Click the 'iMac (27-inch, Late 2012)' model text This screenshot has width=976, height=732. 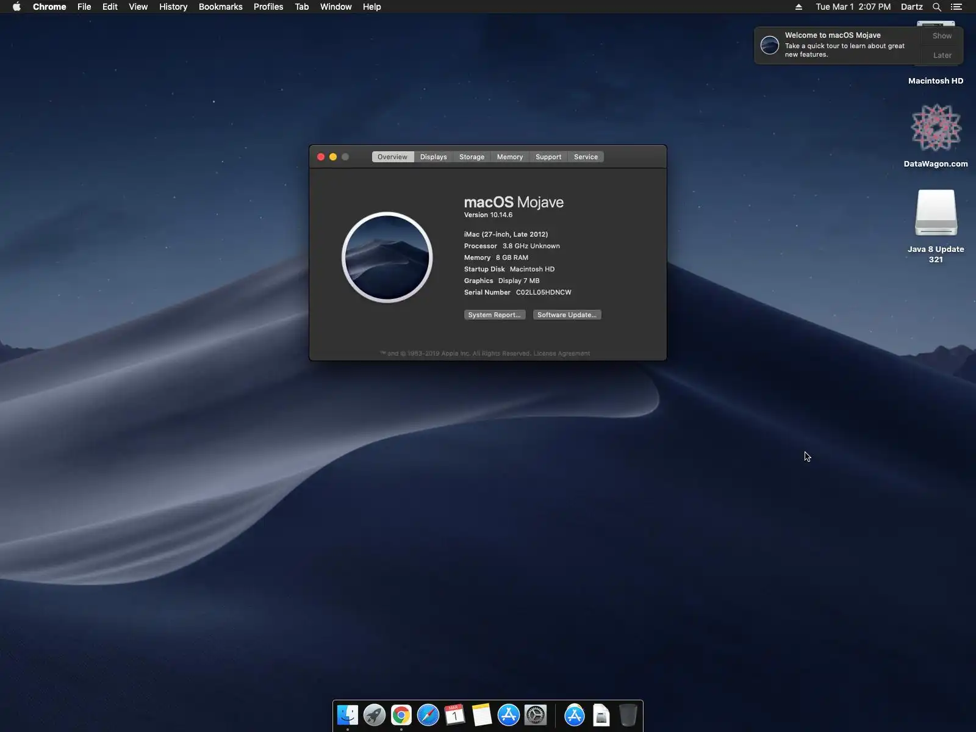(x=506, y=234)
